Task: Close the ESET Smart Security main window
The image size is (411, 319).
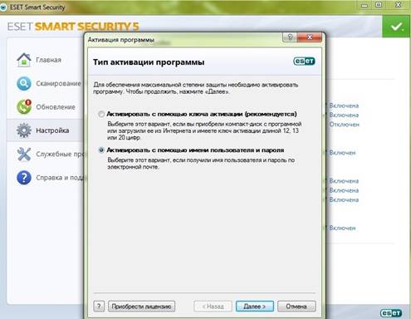Action: (399, 5)
